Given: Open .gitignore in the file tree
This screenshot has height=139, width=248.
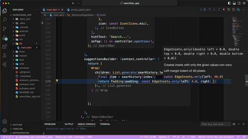Looking at the screenshot, I should (x=25, y=72).
